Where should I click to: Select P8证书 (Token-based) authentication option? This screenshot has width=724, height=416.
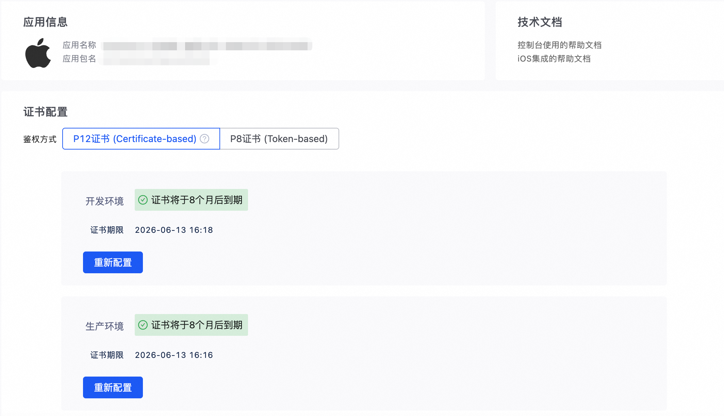pyautogui.click(x=279, y=139)
